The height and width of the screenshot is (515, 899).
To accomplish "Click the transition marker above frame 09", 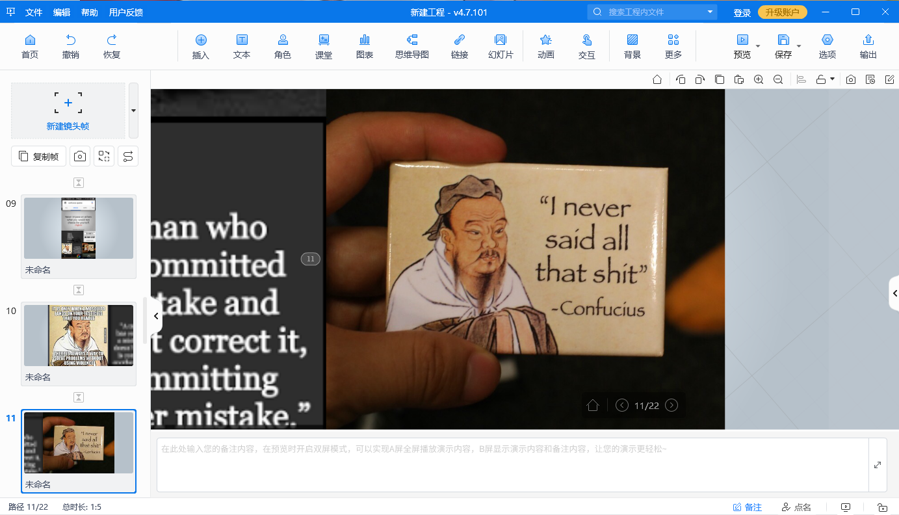I will (x=79, y=183).
